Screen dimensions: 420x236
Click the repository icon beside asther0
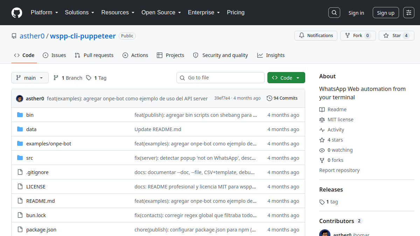pyautogui.click(x=14, y=36)
